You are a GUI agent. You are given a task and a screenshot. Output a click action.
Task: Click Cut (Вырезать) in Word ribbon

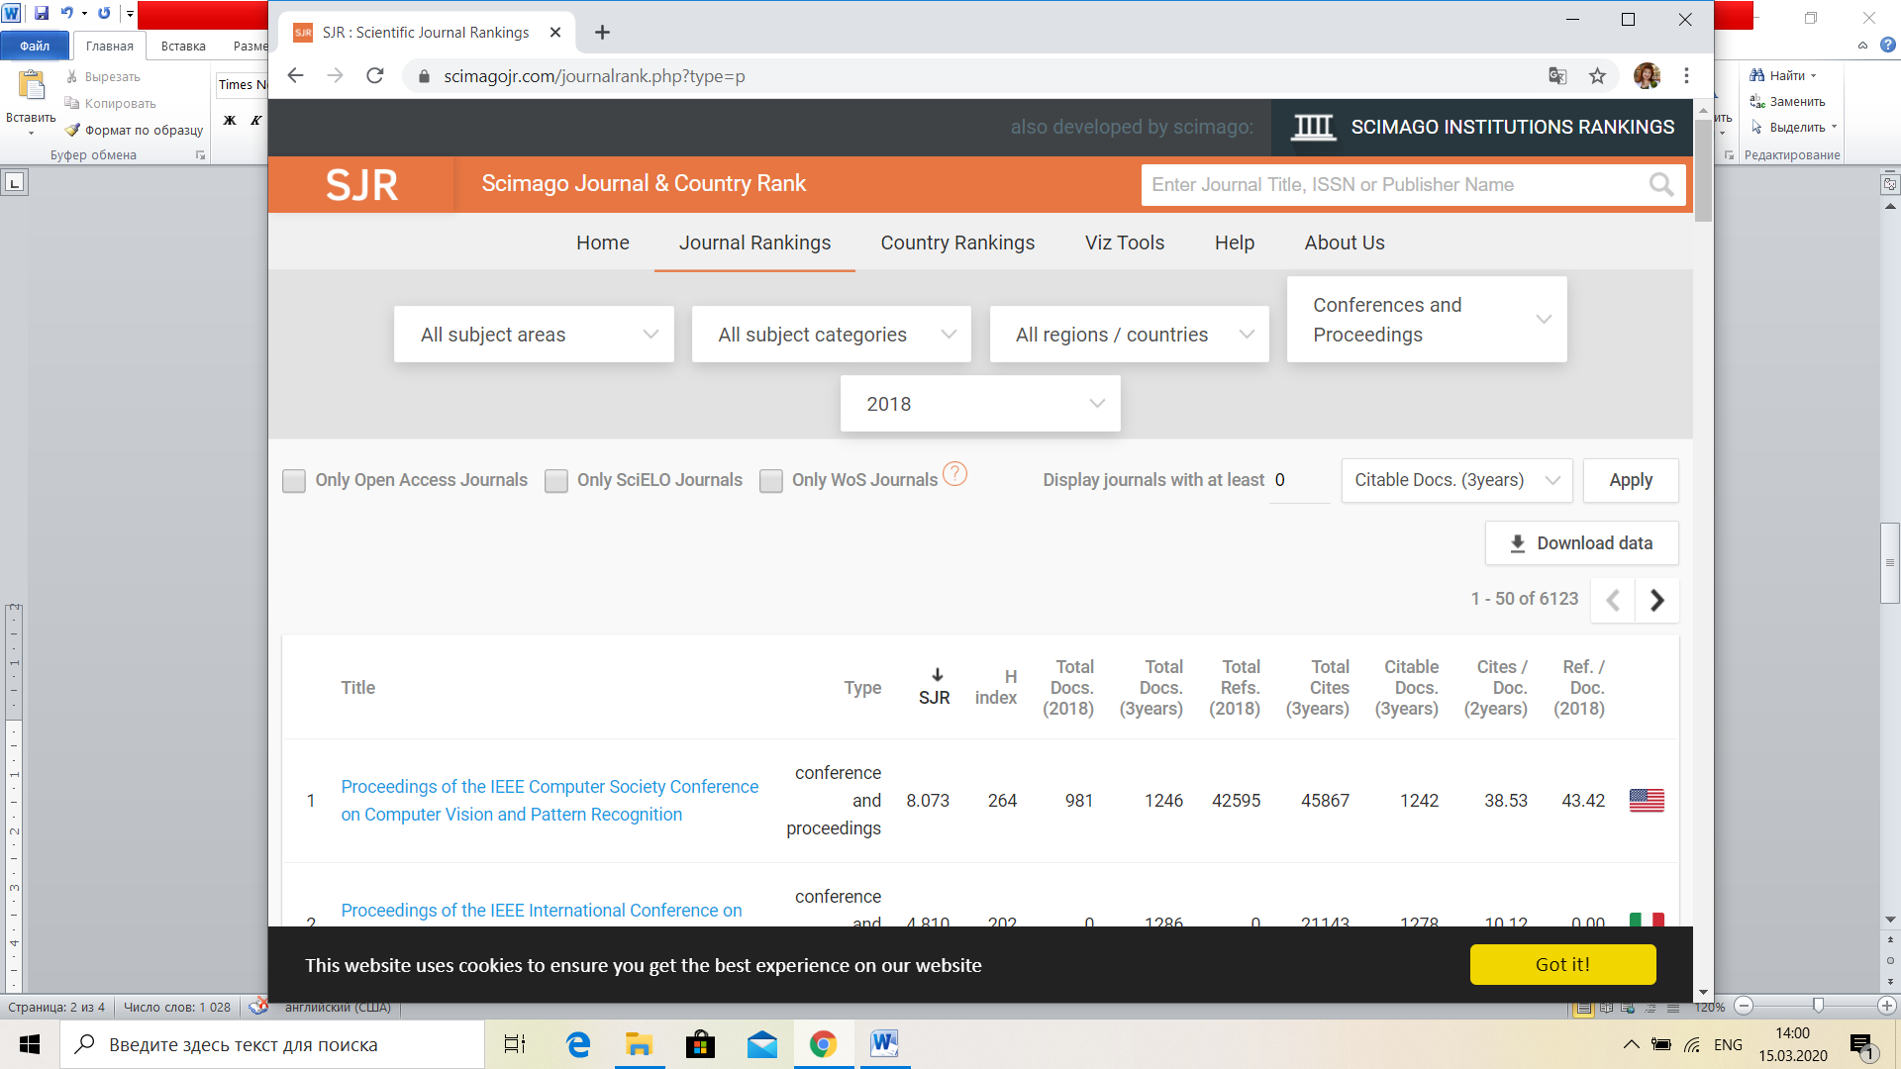coord(103,76)
